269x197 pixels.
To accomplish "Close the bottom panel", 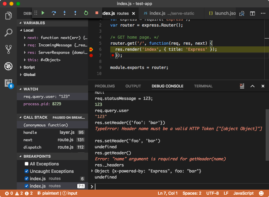I will click(263, 86).
